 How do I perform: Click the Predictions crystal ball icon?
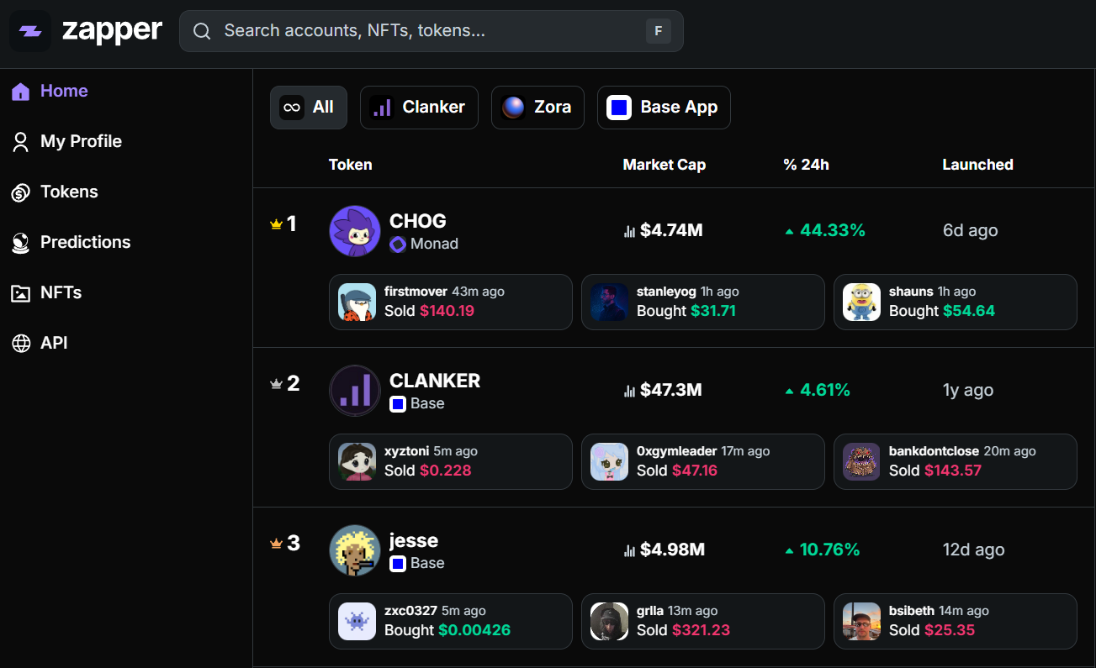tap(21, 243)
